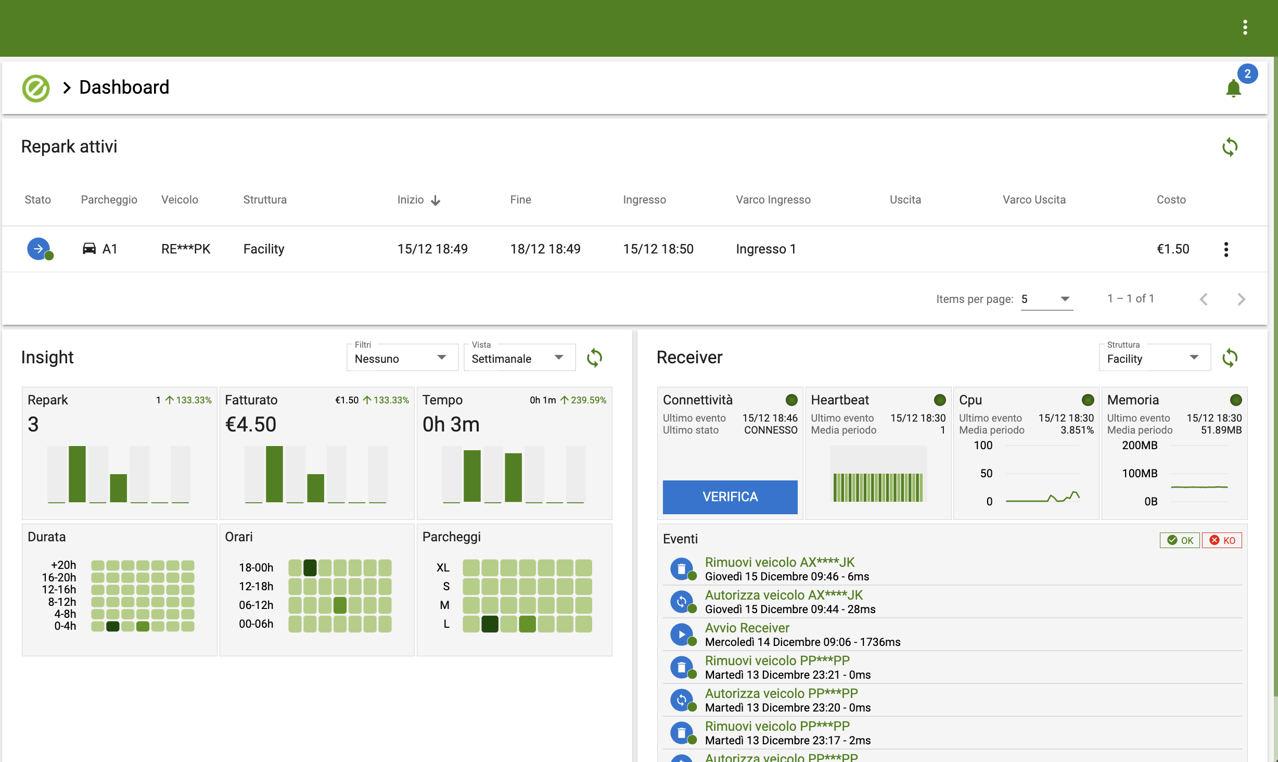This screenshot has height=762, width=1278.
Task: Open Rimuovi veicolo AX****JK event link
Action: [779, 562]
